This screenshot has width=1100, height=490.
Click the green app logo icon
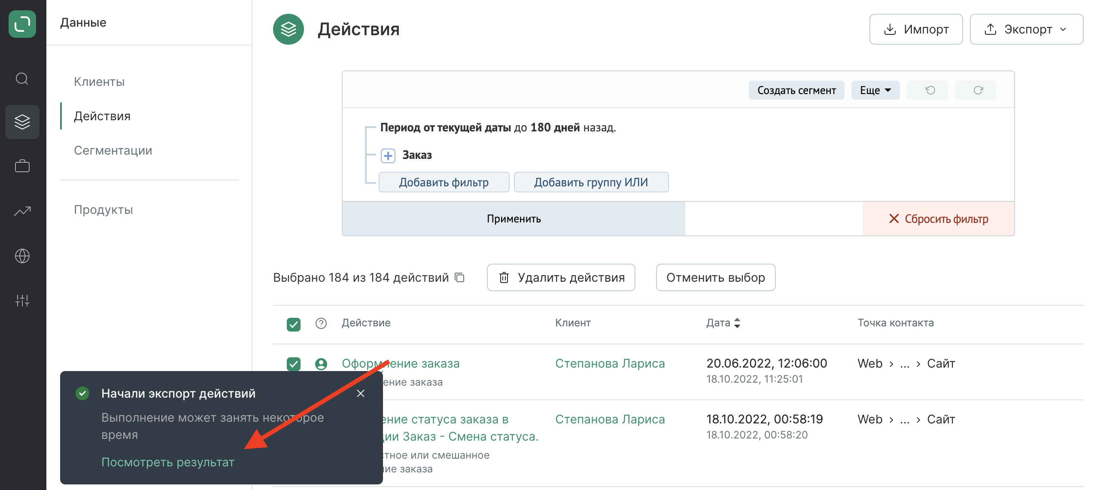pyautogui.click(x=22, y=24)
